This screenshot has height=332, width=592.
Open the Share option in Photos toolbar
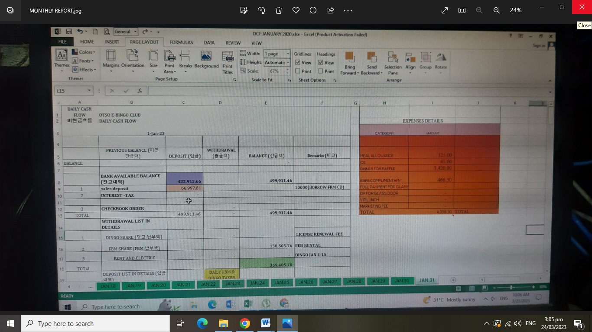pyautogui.click(x=331, y=10)
